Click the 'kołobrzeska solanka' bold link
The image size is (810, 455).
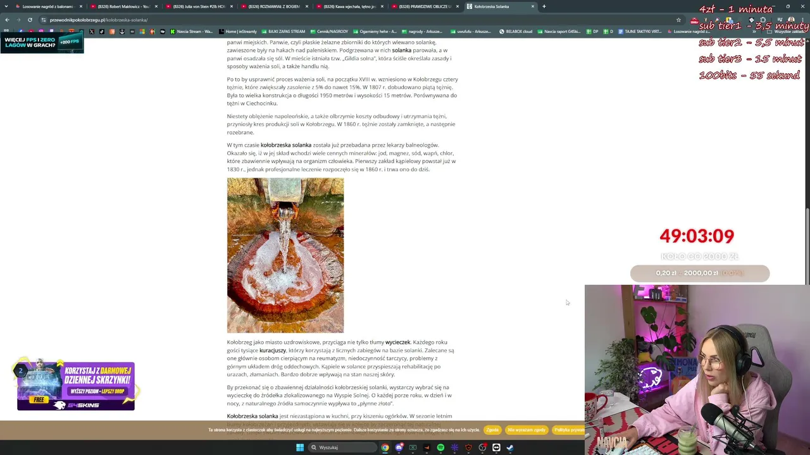point(286,145)
